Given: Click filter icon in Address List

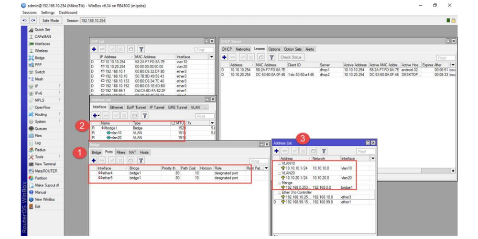Looking at the screenshot, I should (x=324, y=151).
